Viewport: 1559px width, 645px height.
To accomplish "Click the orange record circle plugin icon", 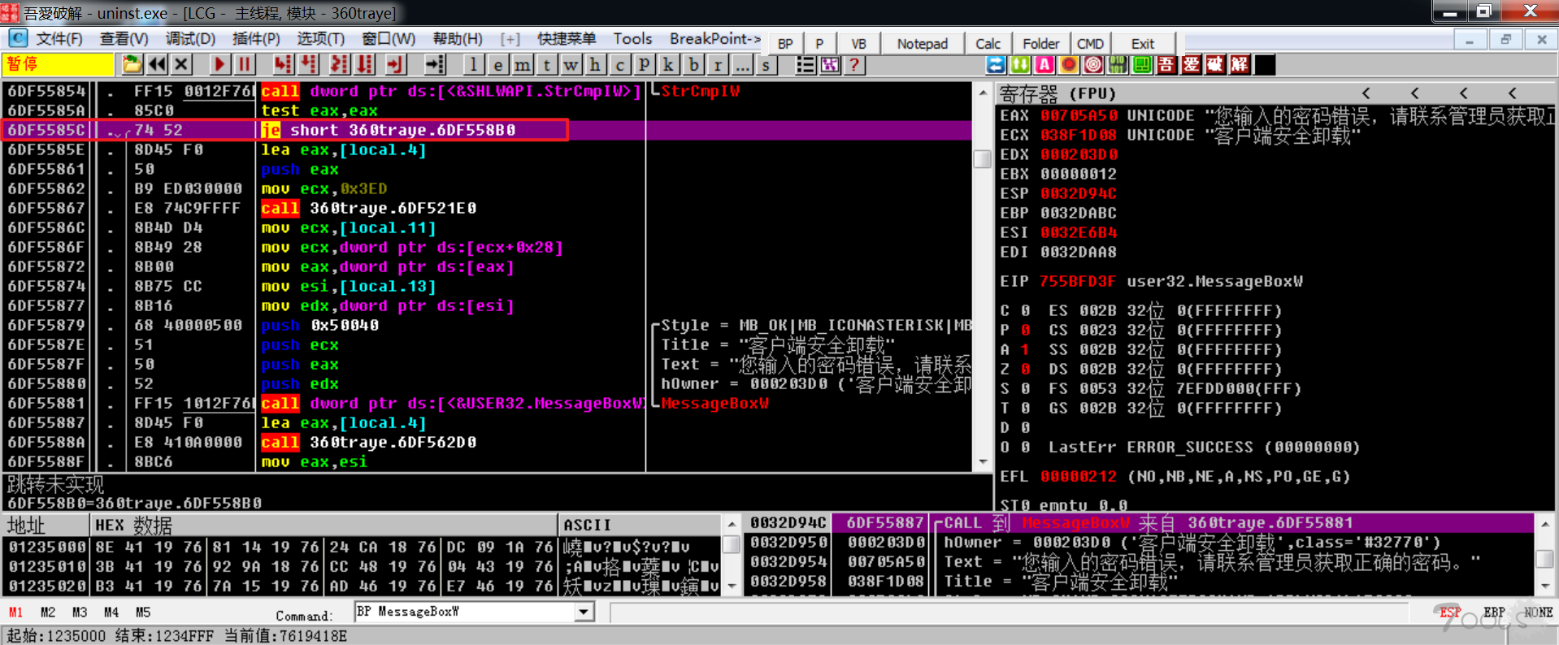I will click(1069, 65).
